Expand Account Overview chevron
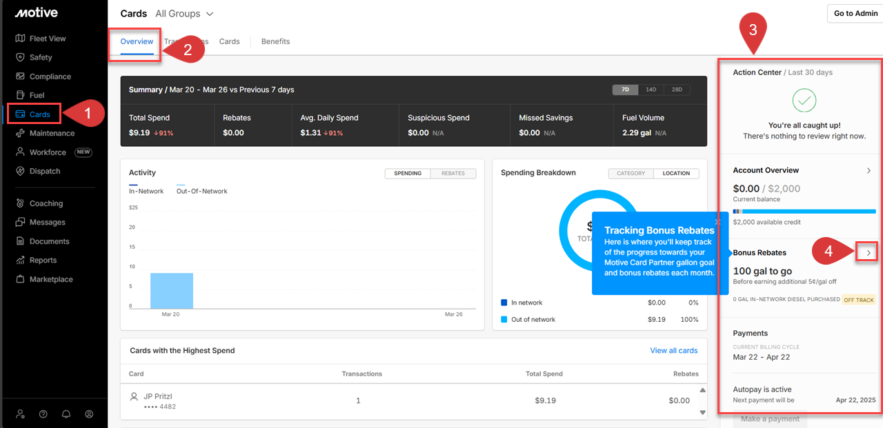 [x=869, y=170]
